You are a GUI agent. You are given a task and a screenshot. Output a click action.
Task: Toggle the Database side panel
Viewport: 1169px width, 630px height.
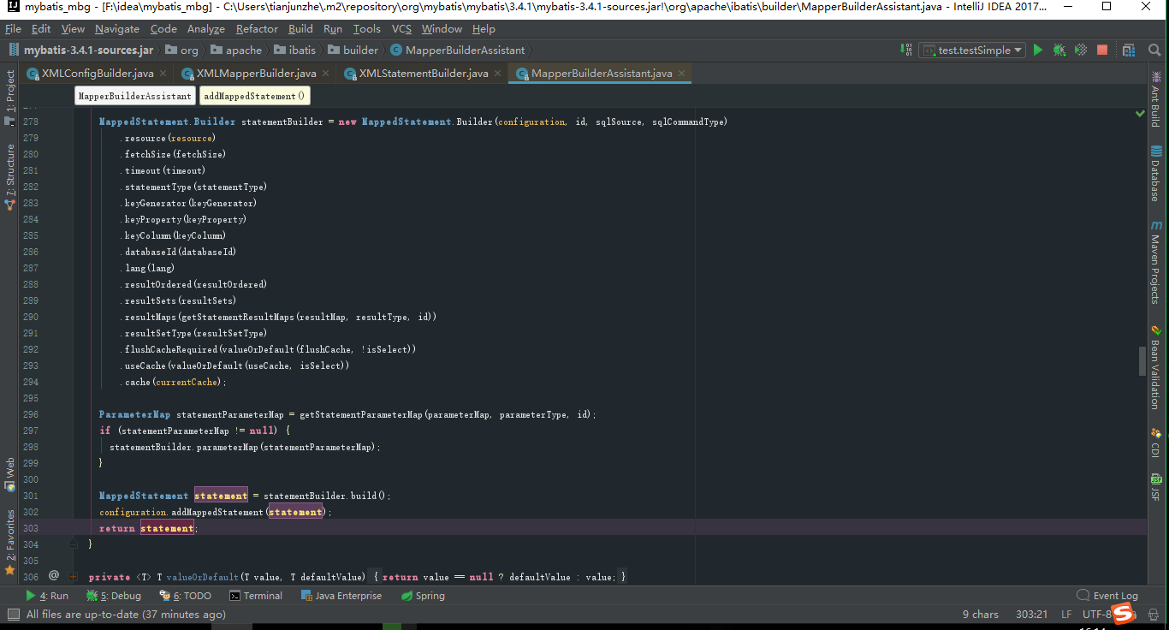1155,171
